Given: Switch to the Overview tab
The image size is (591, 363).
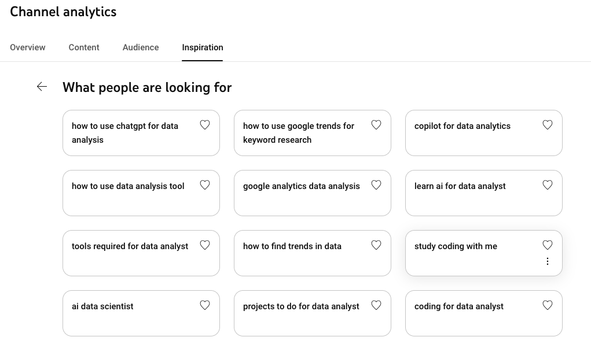Looking at the screenshot, I should point(28,47).
